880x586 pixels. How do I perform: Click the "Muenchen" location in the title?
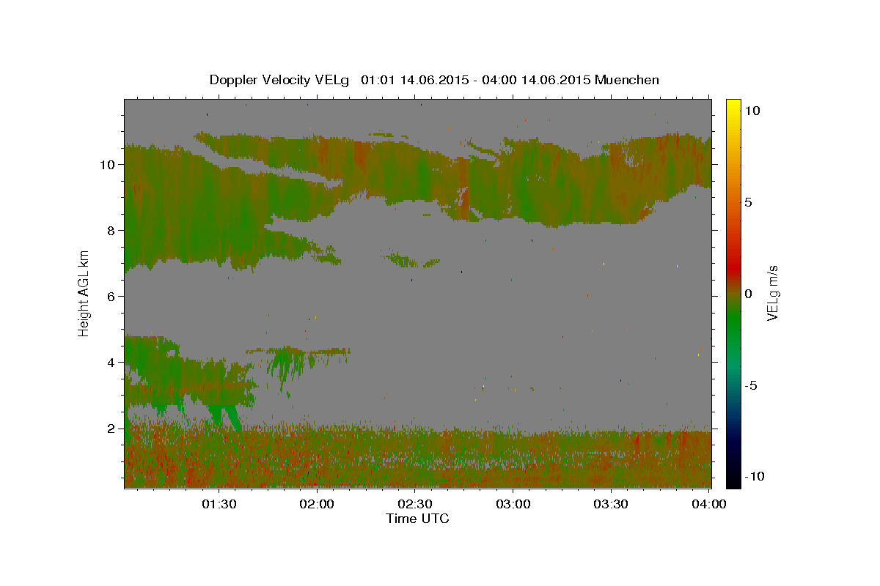click(x=627, y=80)
